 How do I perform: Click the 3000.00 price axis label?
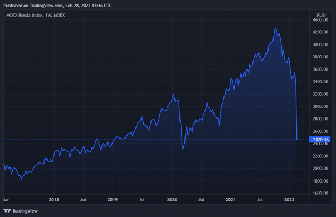(320, 106)
